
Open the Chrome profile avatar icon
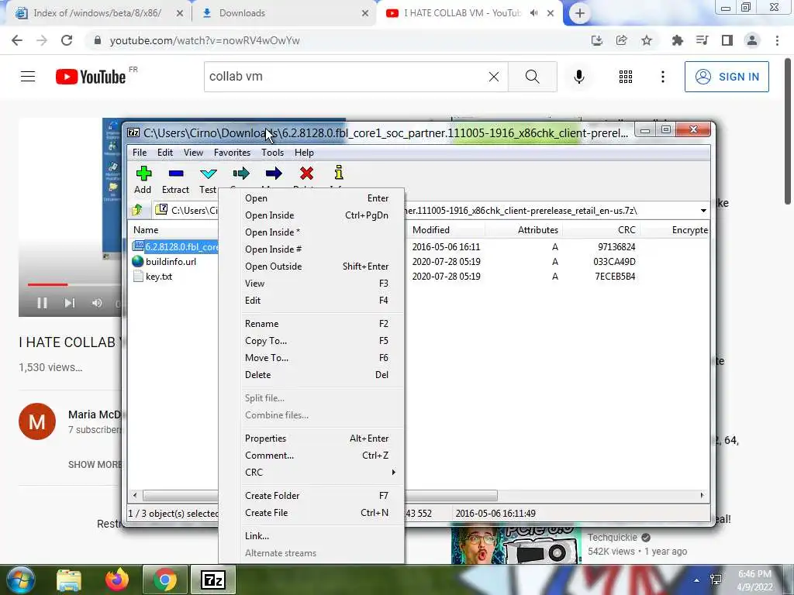[x=752, y=40]
